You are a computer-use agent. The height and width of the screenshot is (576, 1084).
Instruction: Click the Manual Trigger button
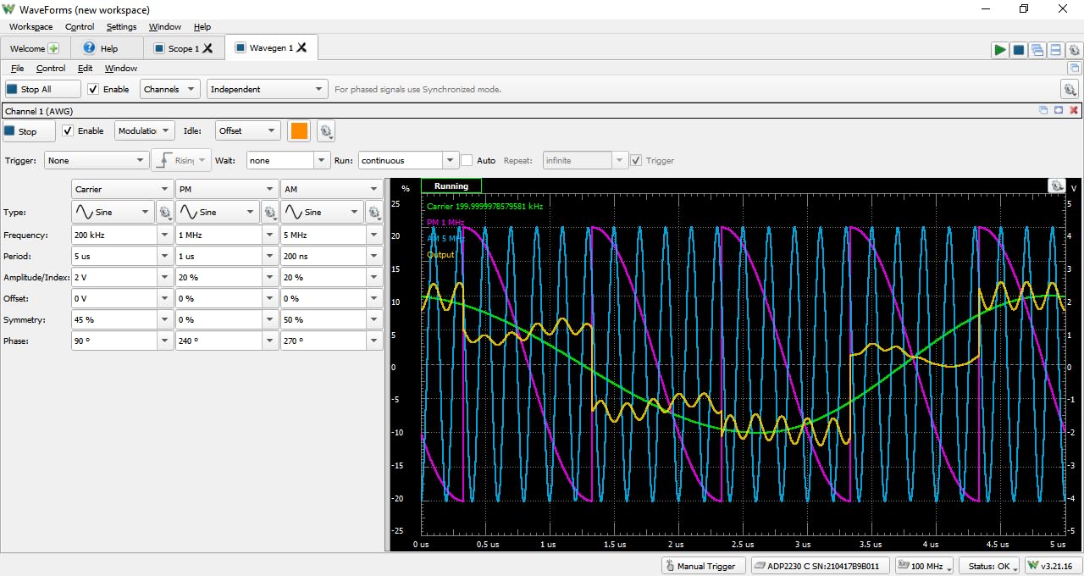coord(704,566)
